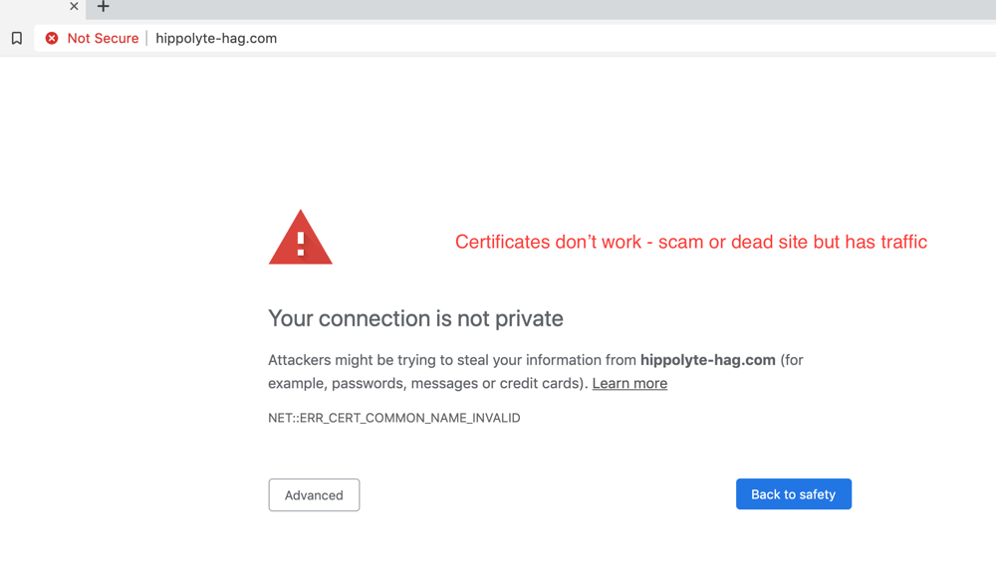Click the red warning triangle icon
Image resolution: width=996 pixels, height=568 pixels.
[300, 238]
